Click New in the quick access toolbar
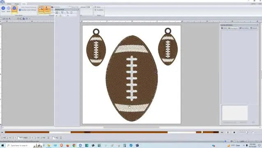The image size is (262, 148). (1, 19)
